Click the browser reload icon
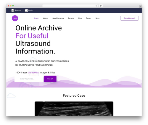This screenshot has width=148, height=125. point(96,6)
